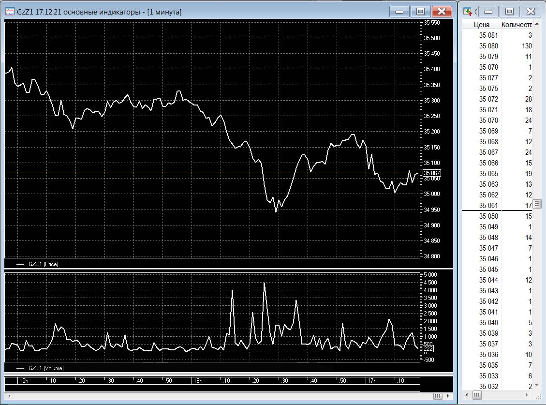Minimize the GzZ1 chart window
The width and height of the screenshot is (546, 405).
tap(399, 12)
